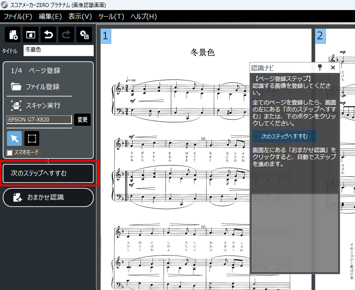Open the ヘルプ(H) menu
This screenshot has height=290, width=355.
pyautogui.click(x=143, y=17)
